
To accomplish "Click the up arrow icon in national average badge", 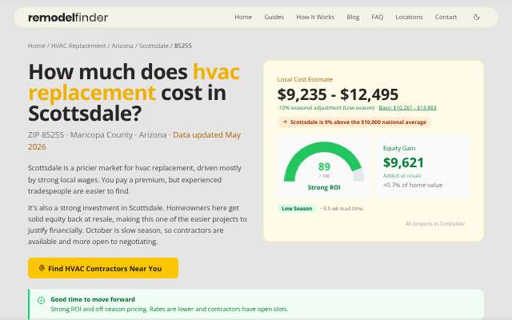I will click(285, 122).
